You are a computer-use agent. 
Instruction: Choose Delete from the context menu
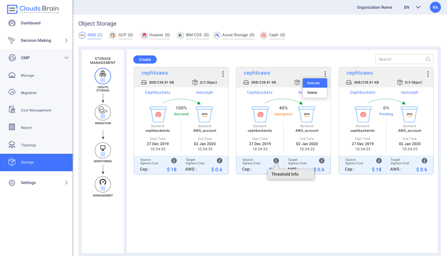tap(315, 93)
